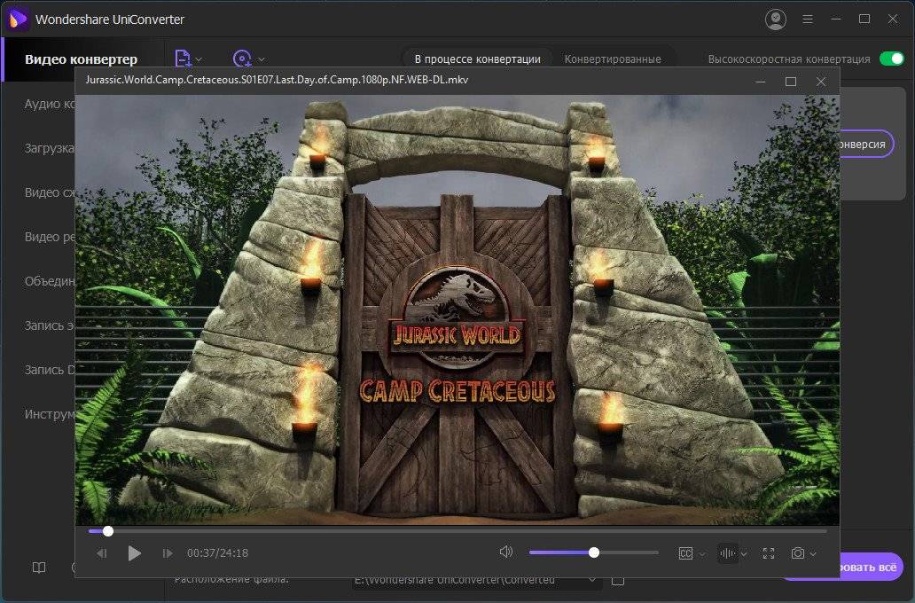Close the video player window
This screenshot has height=603, width=915.
[x=821, y=82]
